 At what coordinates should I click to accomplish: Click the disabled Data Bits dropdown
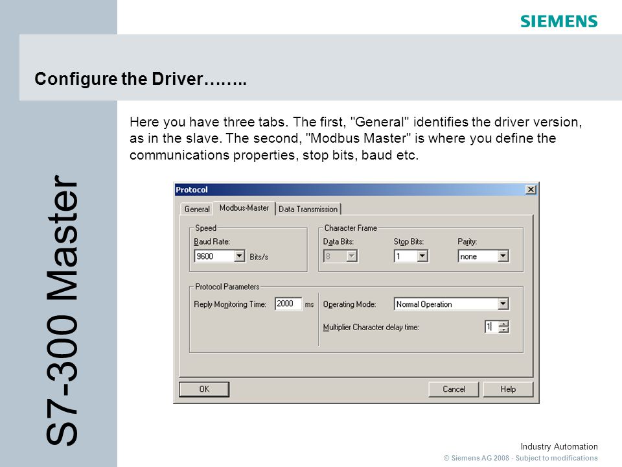tap(340, 256)
